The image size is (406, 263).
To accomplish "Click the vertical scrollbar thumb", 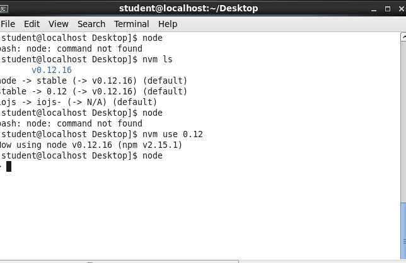I will 403,231.
